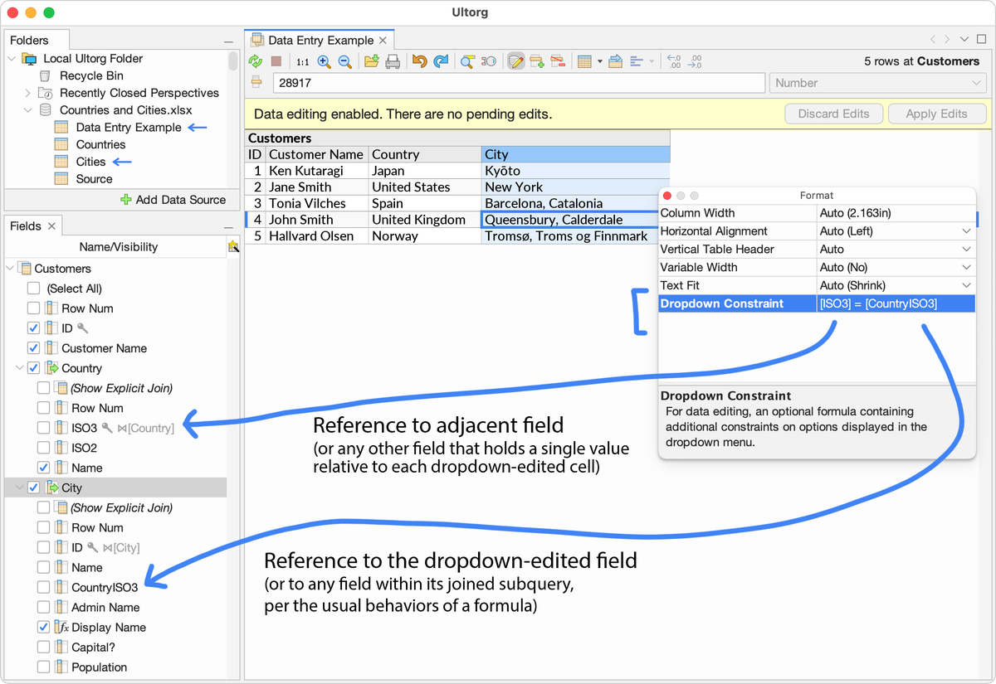
Task: Open Cities perspective in Folders
Action: 90,162
